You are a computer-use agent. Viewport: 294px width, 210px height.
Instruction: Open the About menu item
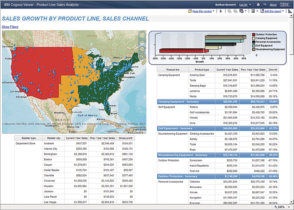[273, 5]
